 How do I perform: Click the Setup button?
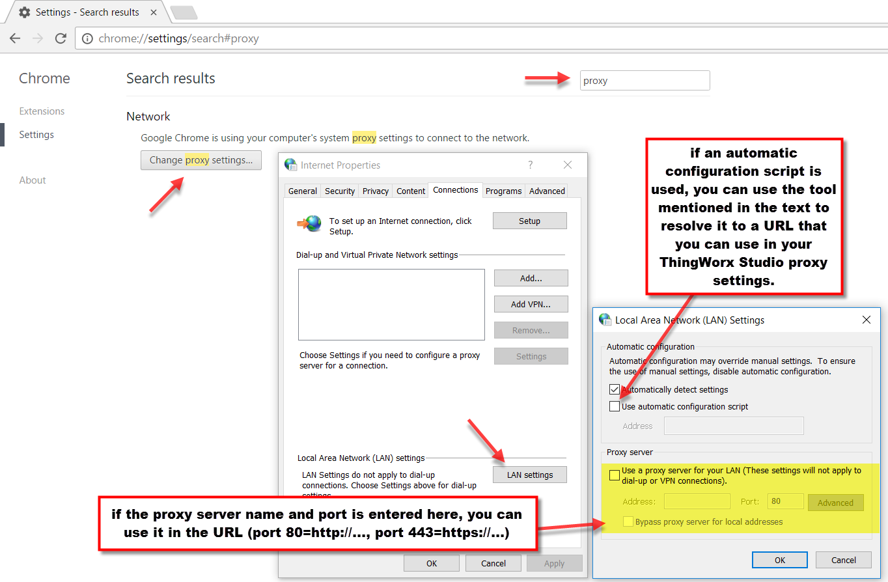530,221
